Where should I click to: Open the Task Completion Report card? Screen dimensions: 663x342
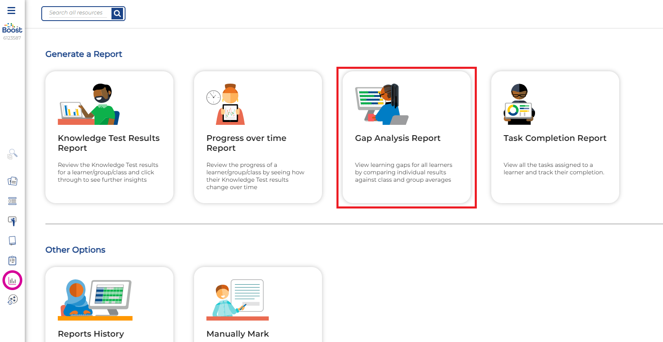coord(555,137)
